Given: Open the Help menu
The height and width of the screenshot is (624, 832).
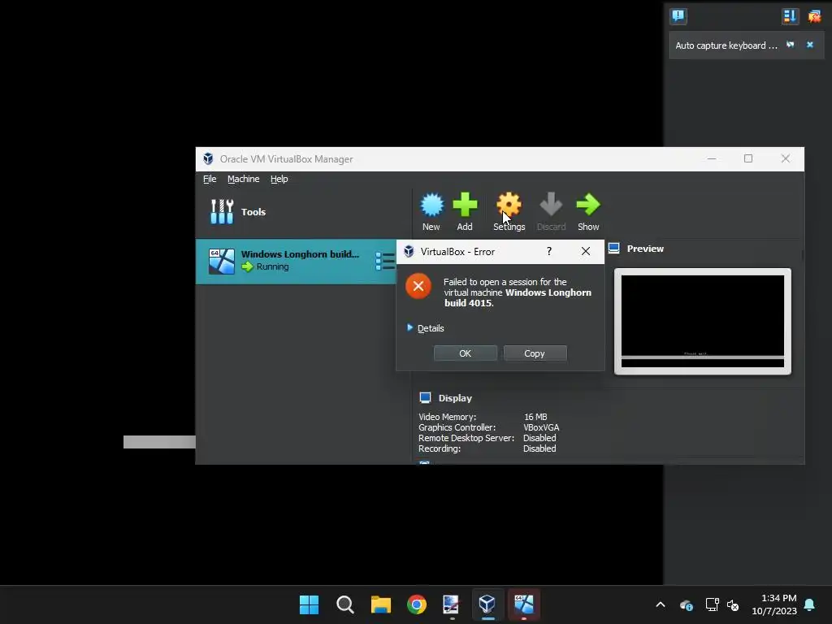Looking at the screenshot, I should (279, 179).
